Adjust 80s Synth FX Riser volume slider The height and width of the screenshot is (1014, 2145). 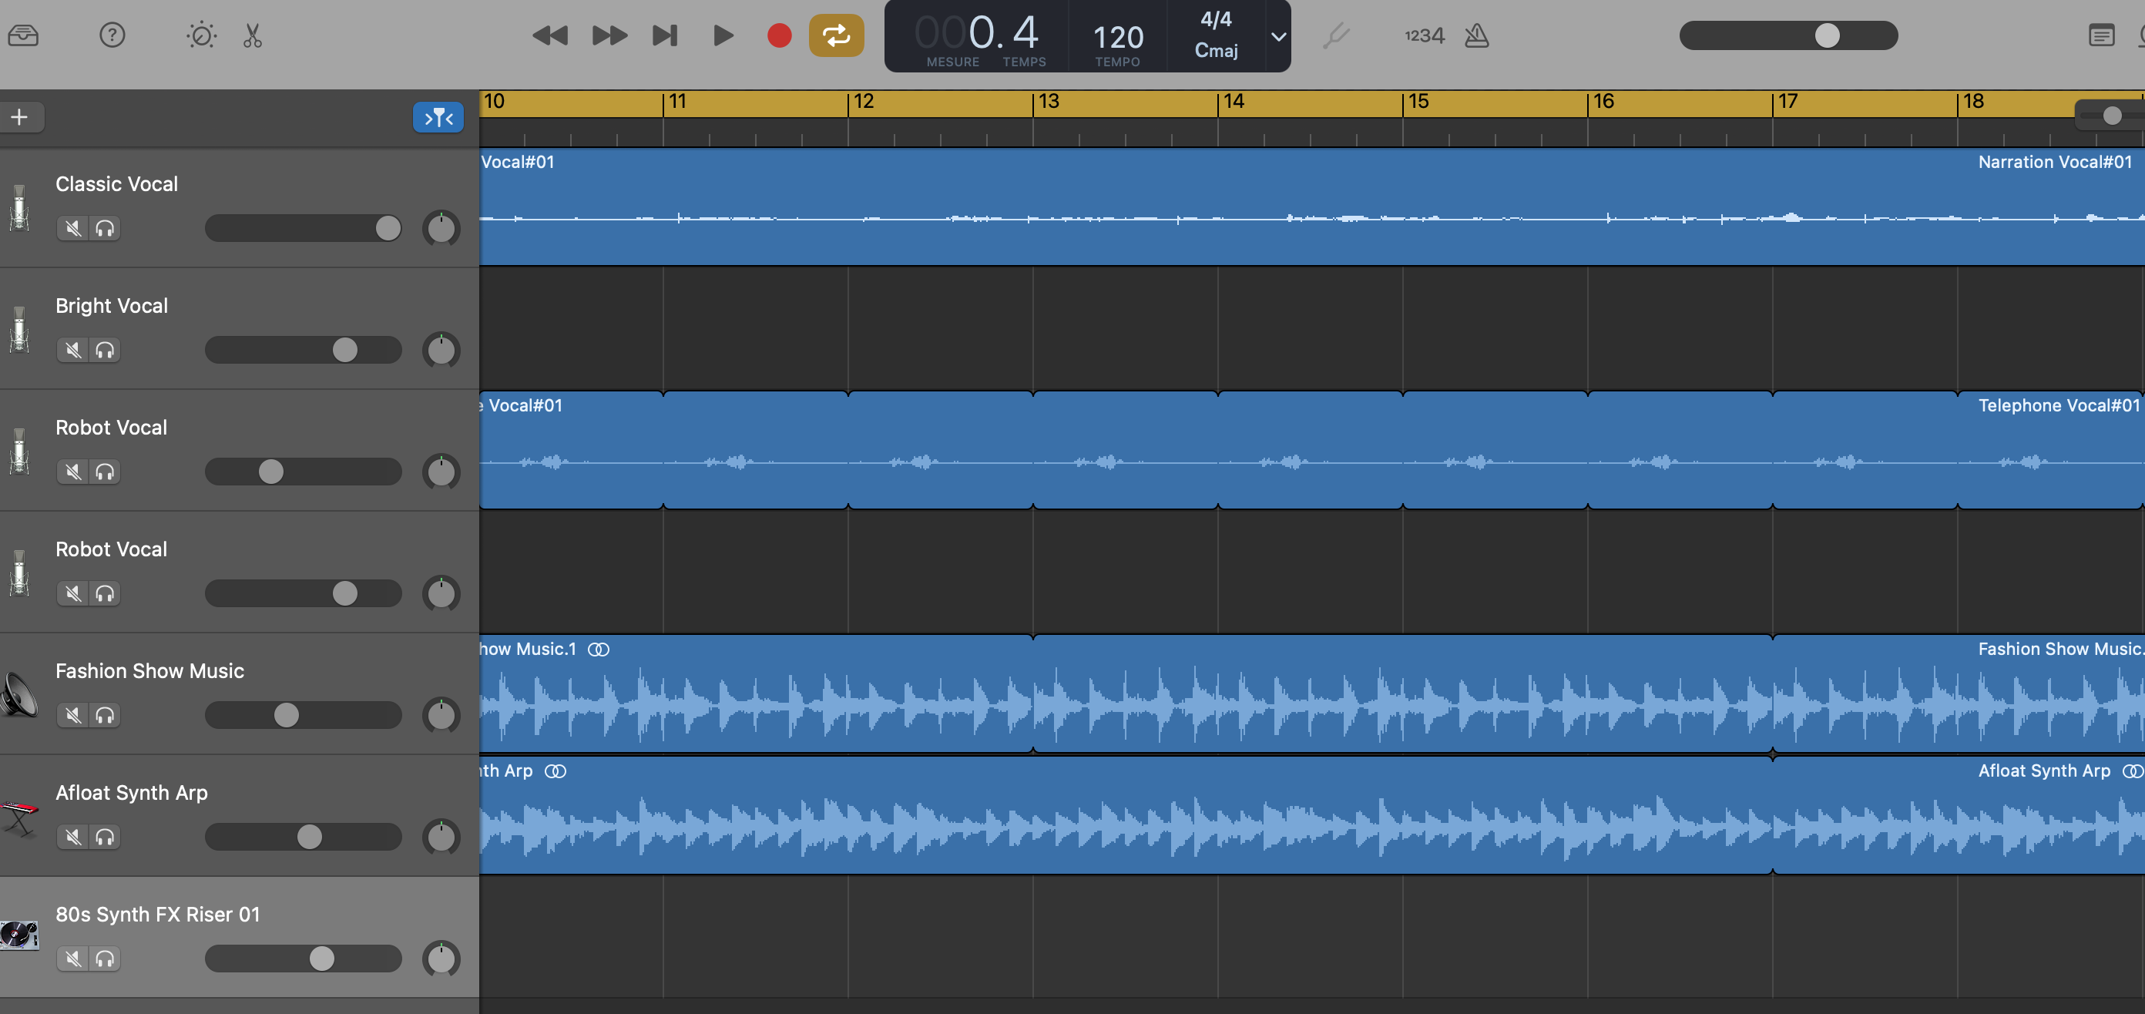[303, 959]
